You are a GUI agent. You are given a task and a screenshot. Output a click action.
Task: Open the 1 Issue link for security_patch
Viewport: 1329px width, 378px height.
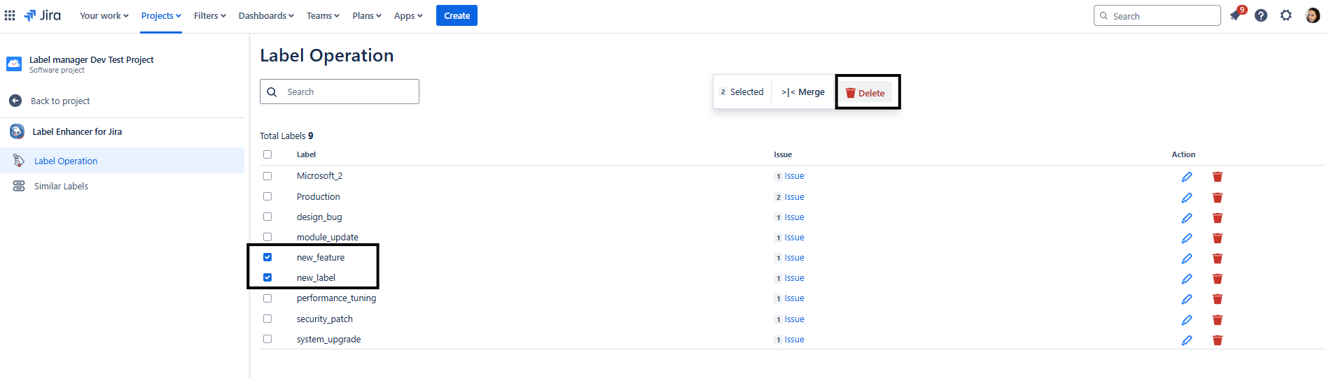(789, 319)
